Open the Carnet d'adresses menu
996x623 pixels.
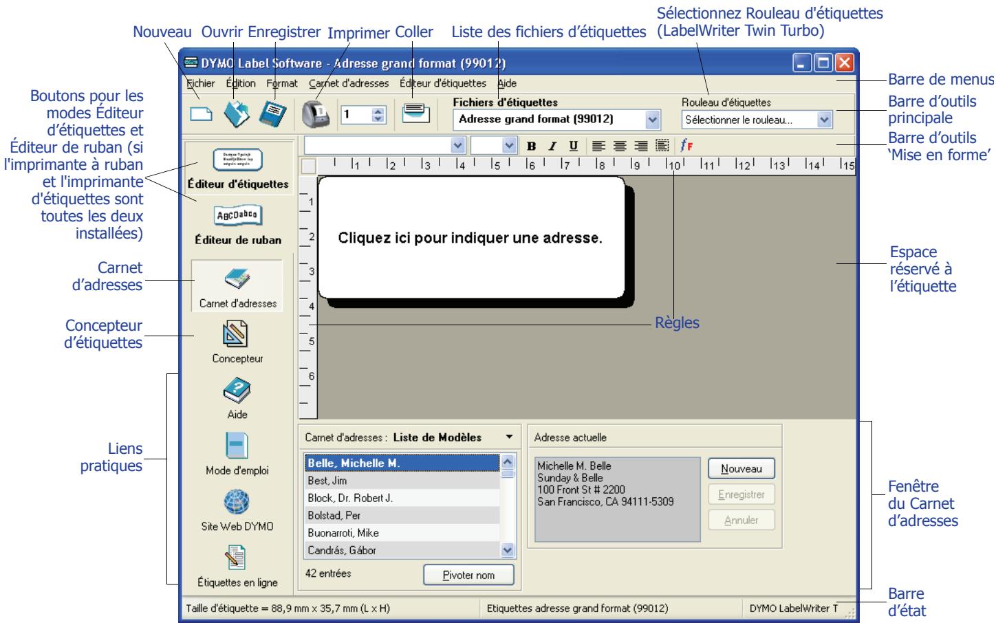[x=349, y=83]
